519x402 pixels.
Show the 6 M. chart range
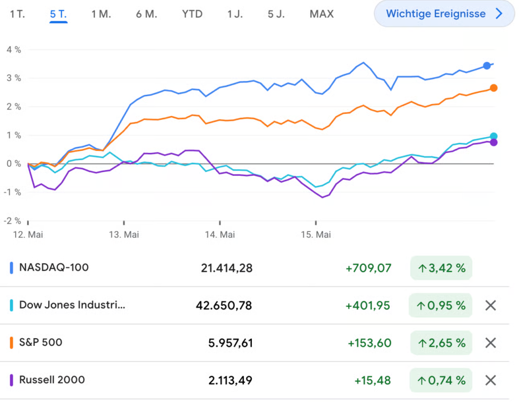146,14
